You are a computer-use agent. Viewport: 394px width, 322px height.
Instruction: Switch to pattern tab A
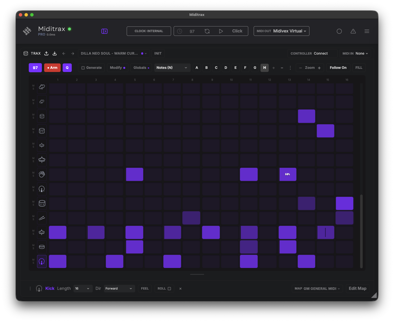[x=197, y=68]
